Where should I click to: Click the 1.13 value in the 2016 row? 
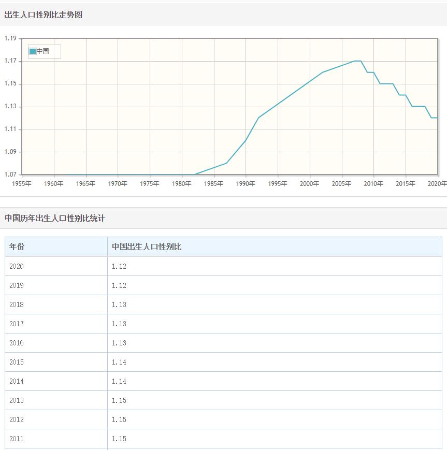coord(119,343)
